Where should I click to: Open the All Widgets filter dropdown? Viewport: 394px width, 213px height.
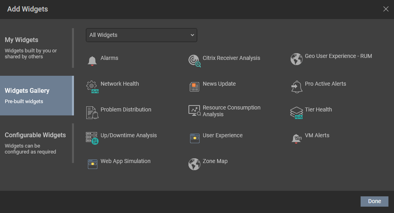tap(142, 35)
